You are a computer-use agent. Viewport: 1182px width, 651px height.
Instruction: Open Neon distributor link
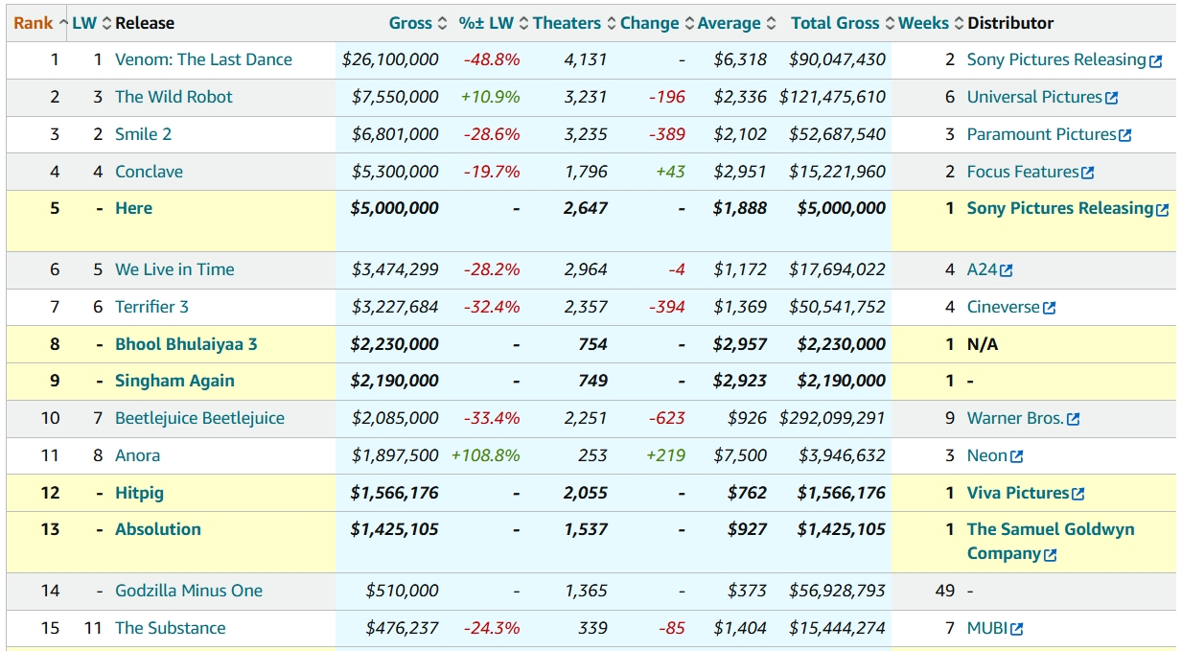tap(987, 455)
